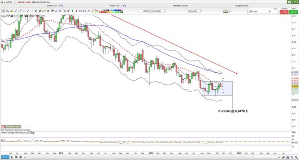Image resolution: width=299 pixels, height=160 pixels.
Task: Click the red Verkauf sell button
Action: tap(284, 12)
